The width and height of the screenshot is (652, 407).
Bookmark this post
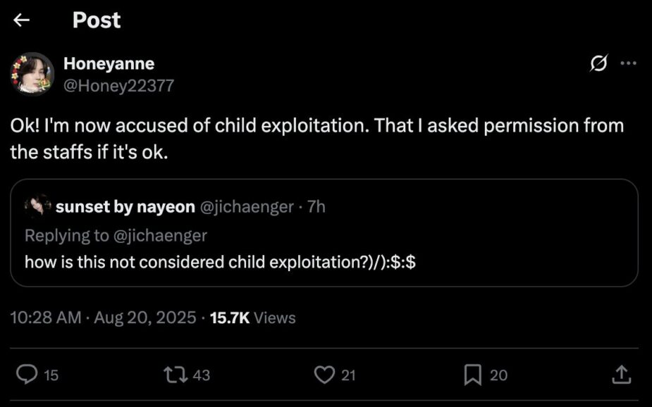(x=472, y=375)
